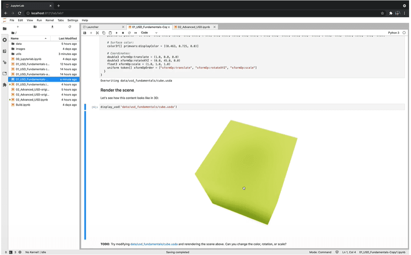Run the selected cell with the play icon
This screenshot has width=411, height=255.
click(x=117, y=33)
